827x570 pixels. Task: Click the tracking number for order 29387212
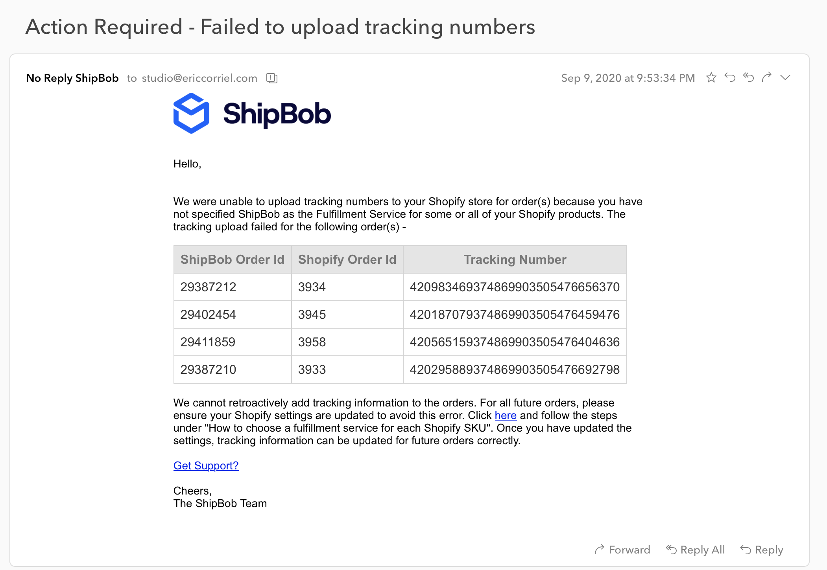tap(515, 287)
